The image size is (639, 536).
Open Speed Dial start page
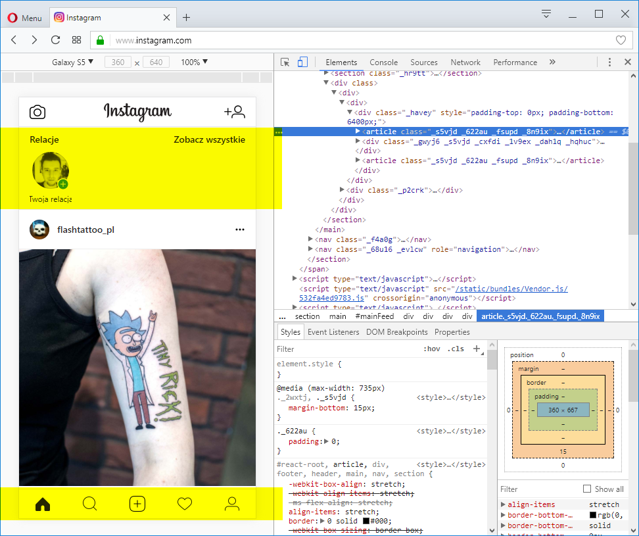(76, 40)
